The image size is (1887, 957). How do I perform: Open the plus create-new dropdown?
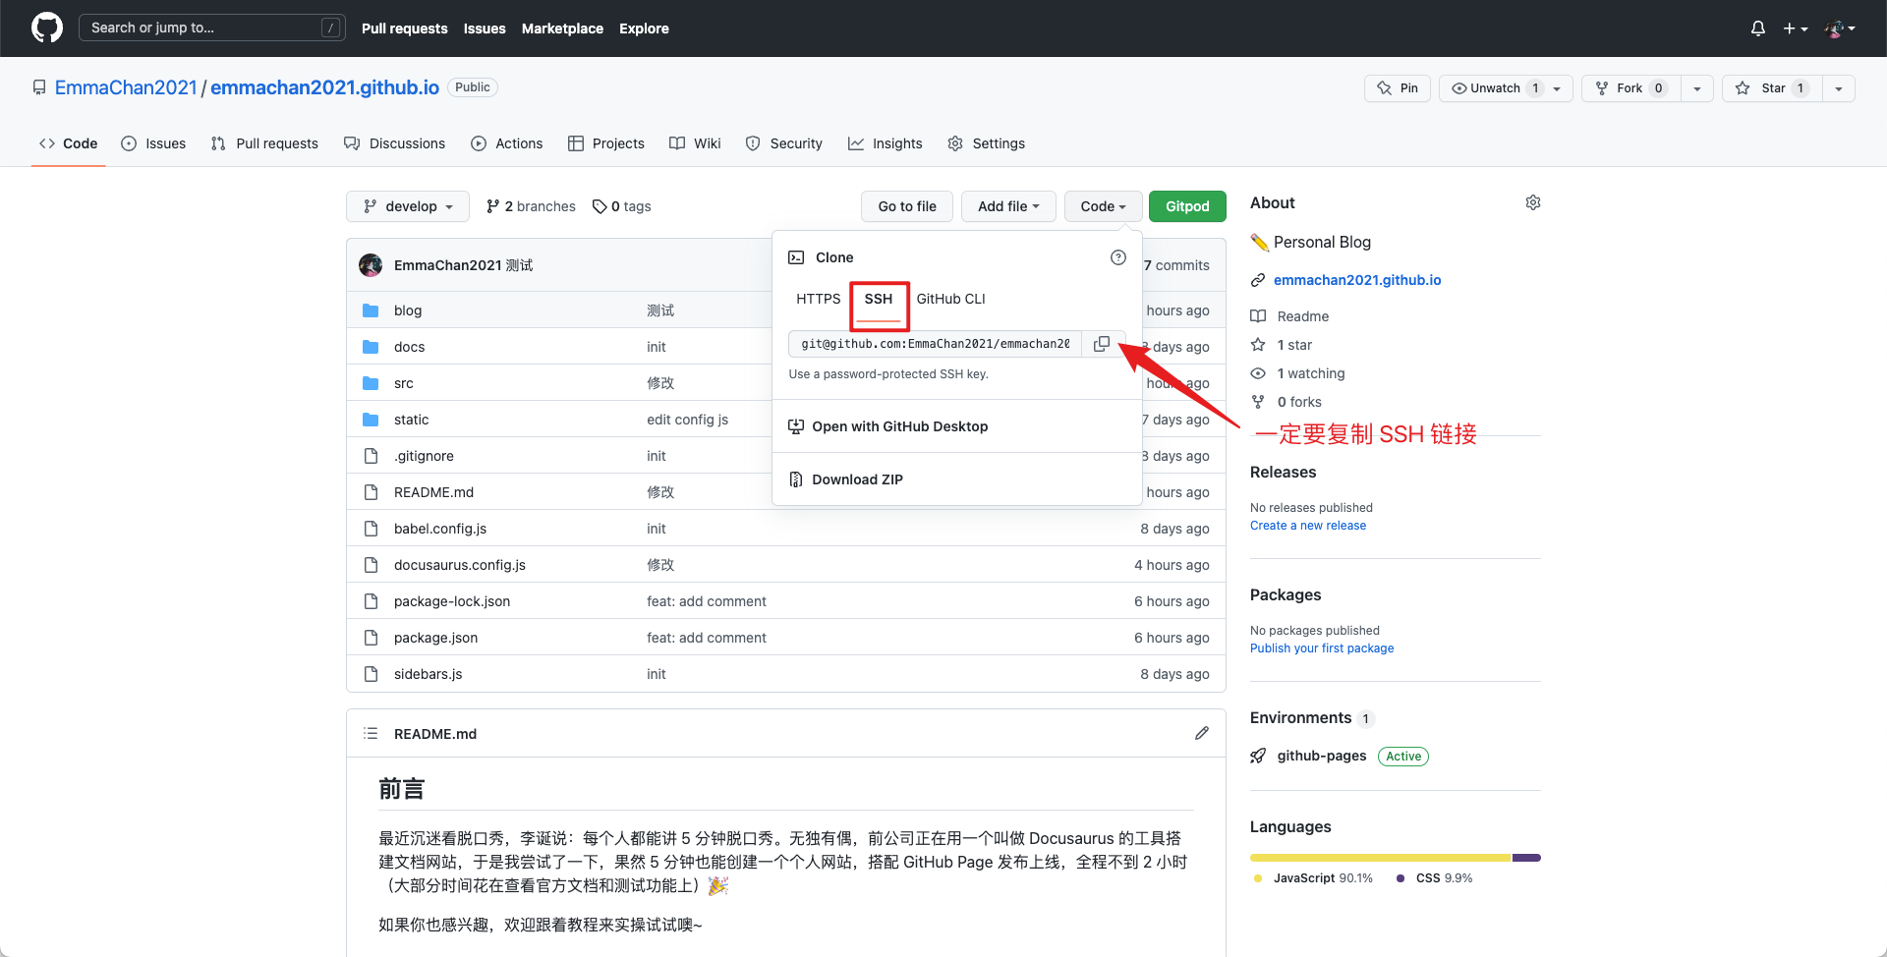(x=1796, y=28)
